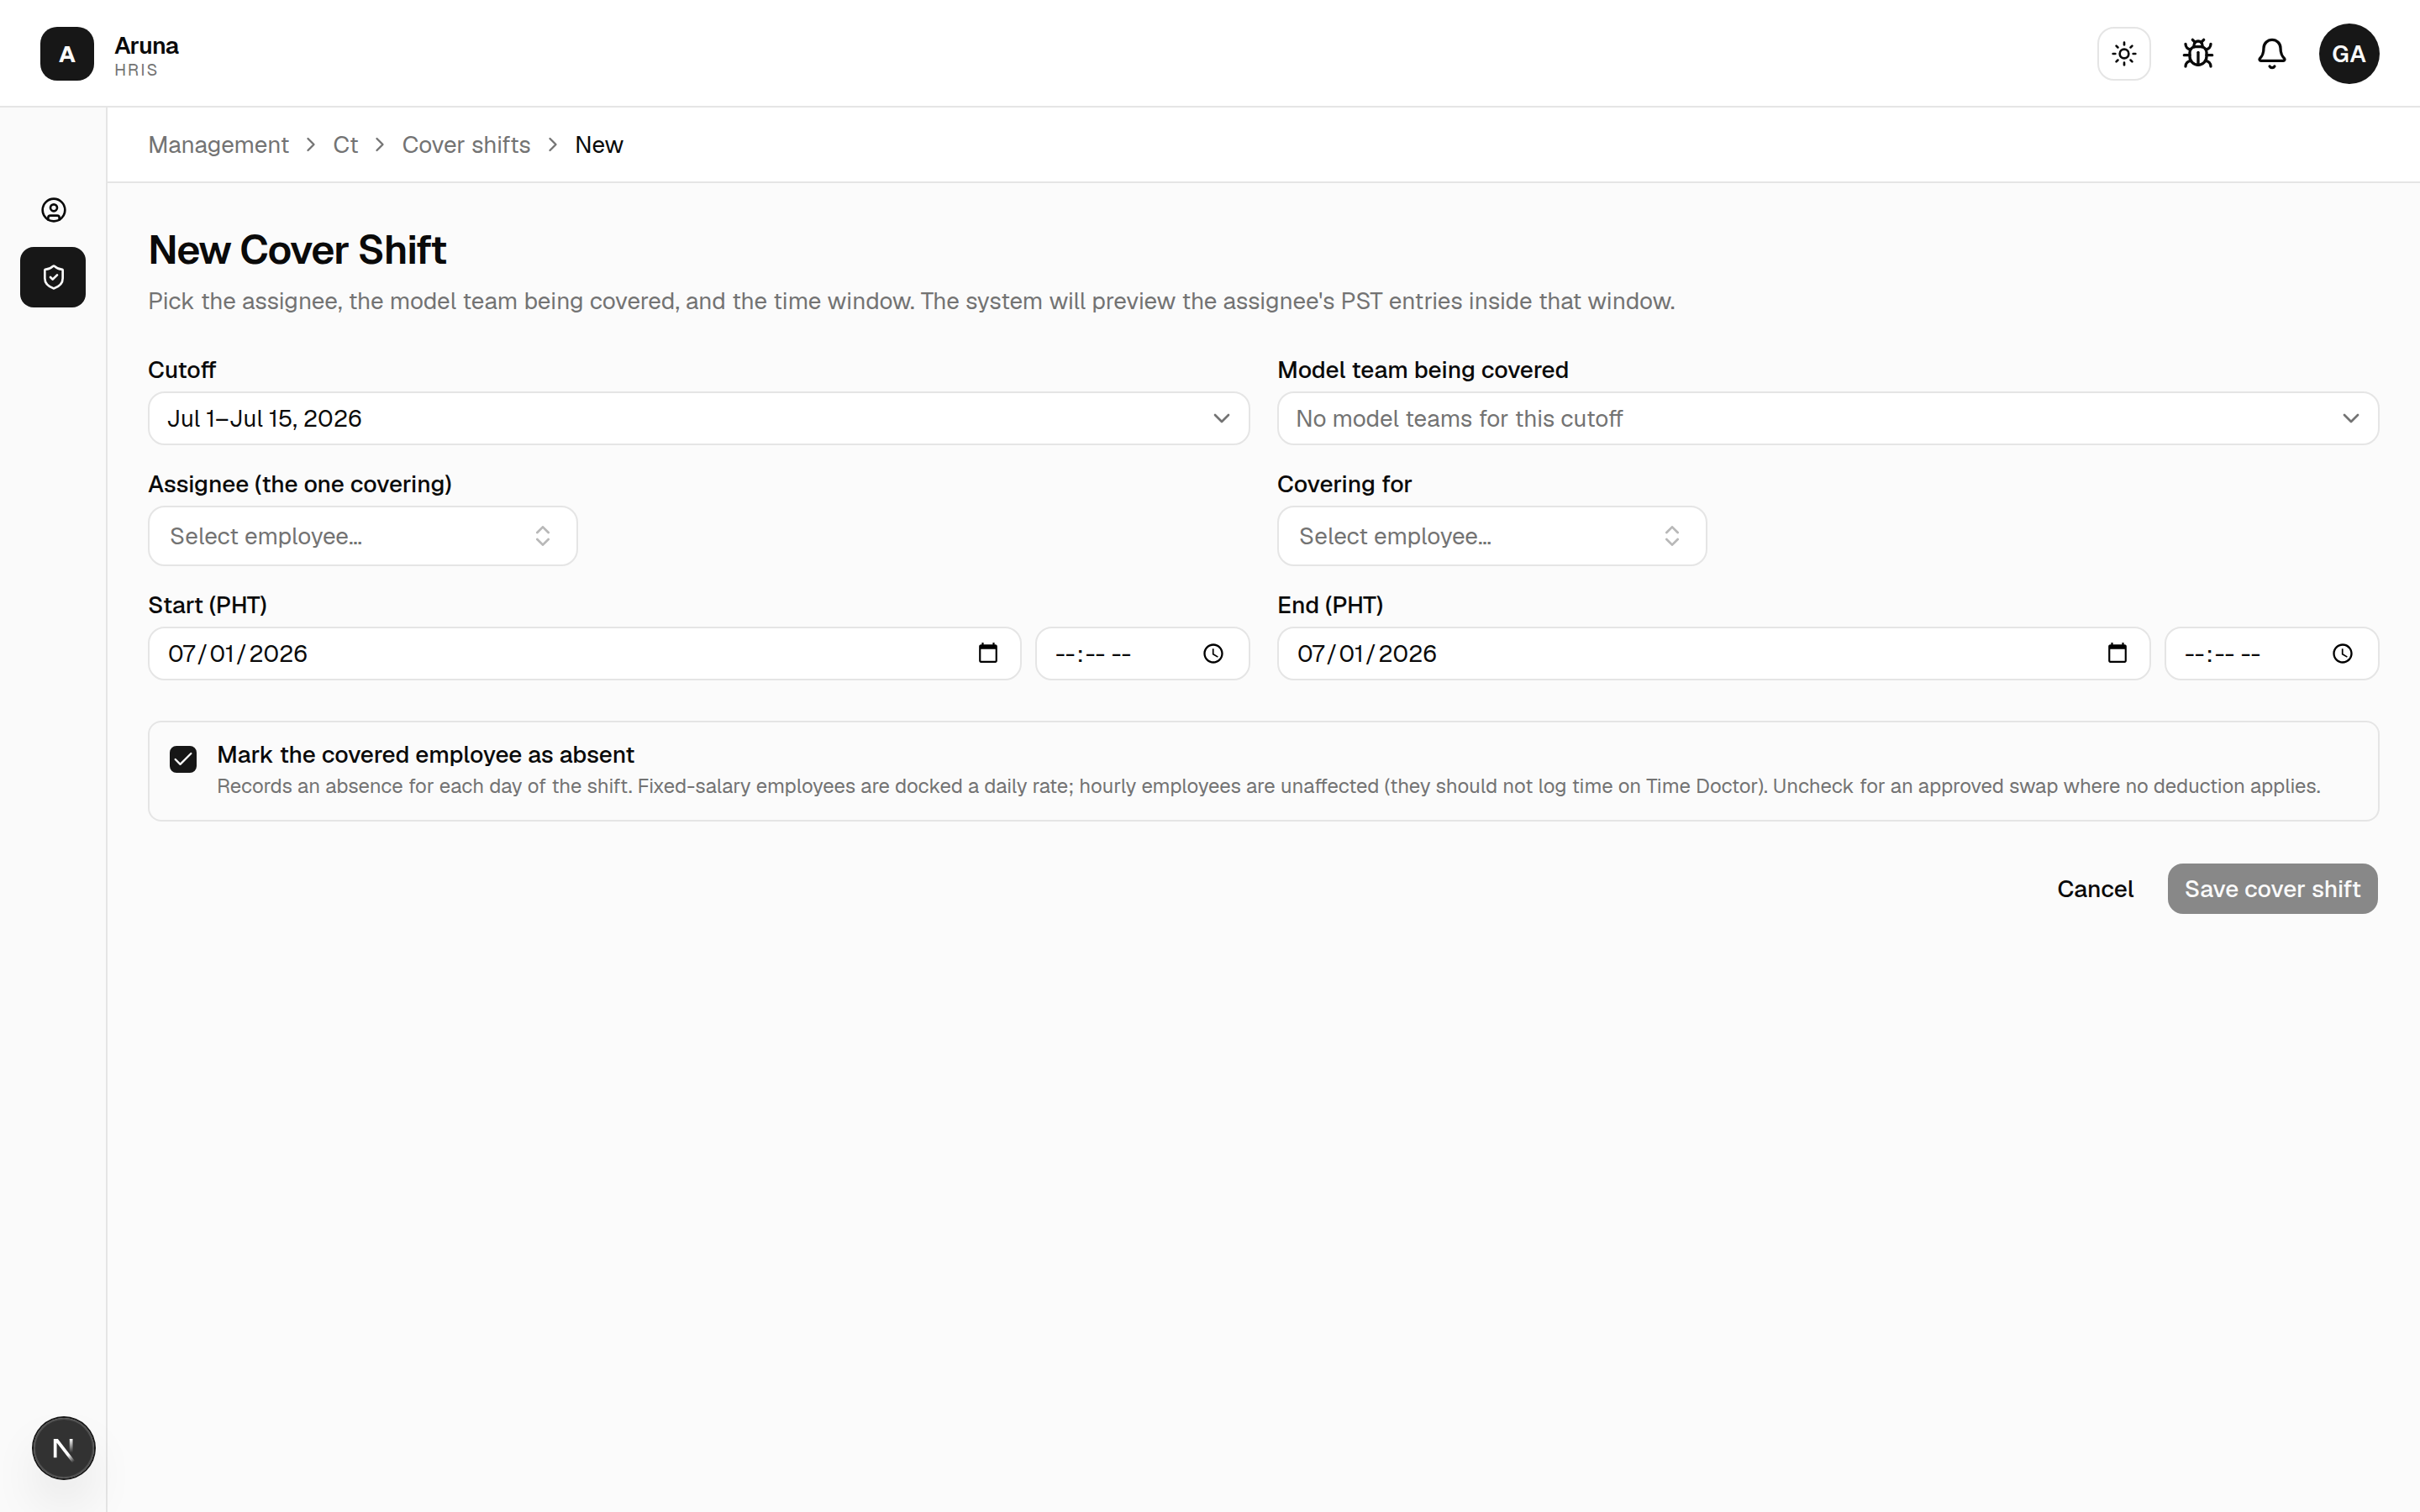Open the Cutoff dropdown
The width and height of the screenshot is (2420, 1512).
[x=698, y=418]
